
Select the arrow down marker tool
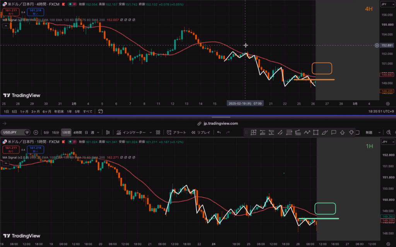click(351, 132)
